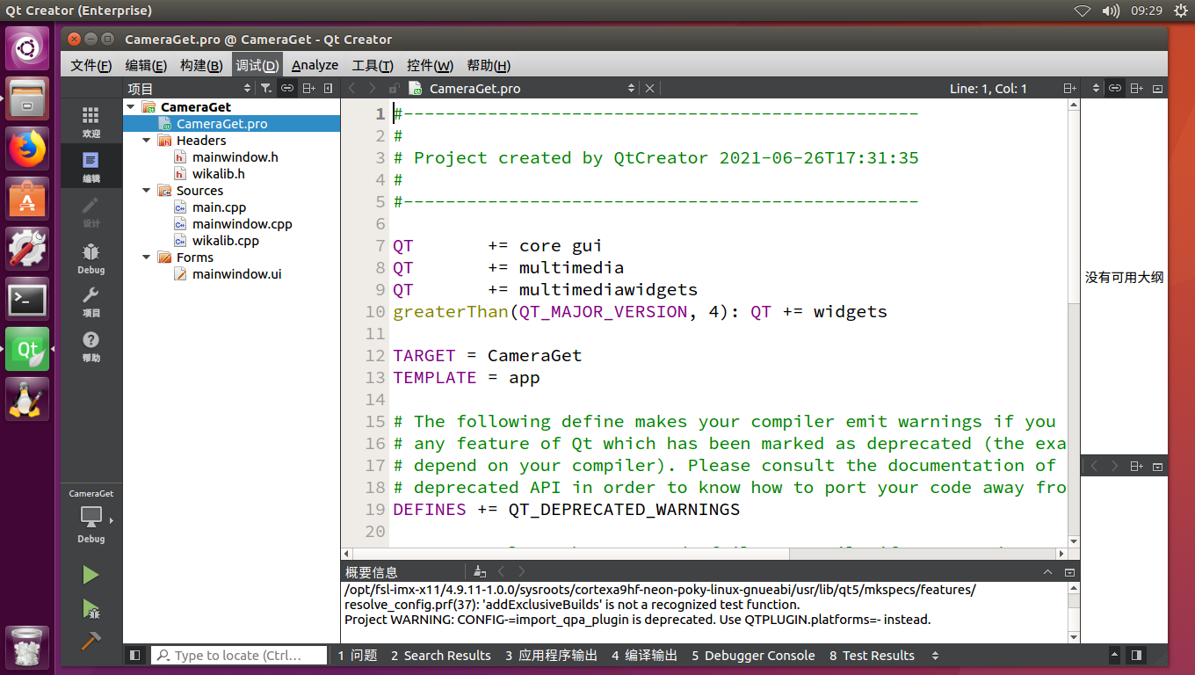Toggle the file writable lock icon
1195x675 pixels.
click(394, 88)
